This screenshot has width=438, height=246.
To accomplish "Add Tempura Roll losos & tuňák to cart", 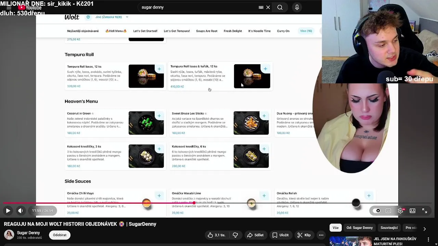I will (x=265, y=69).
